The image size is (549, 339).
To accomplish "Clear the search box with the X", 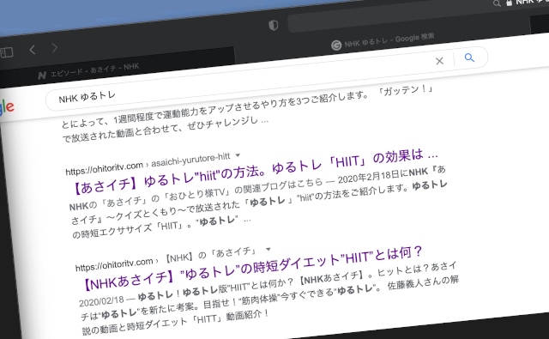I will click(x=439, y=61).
